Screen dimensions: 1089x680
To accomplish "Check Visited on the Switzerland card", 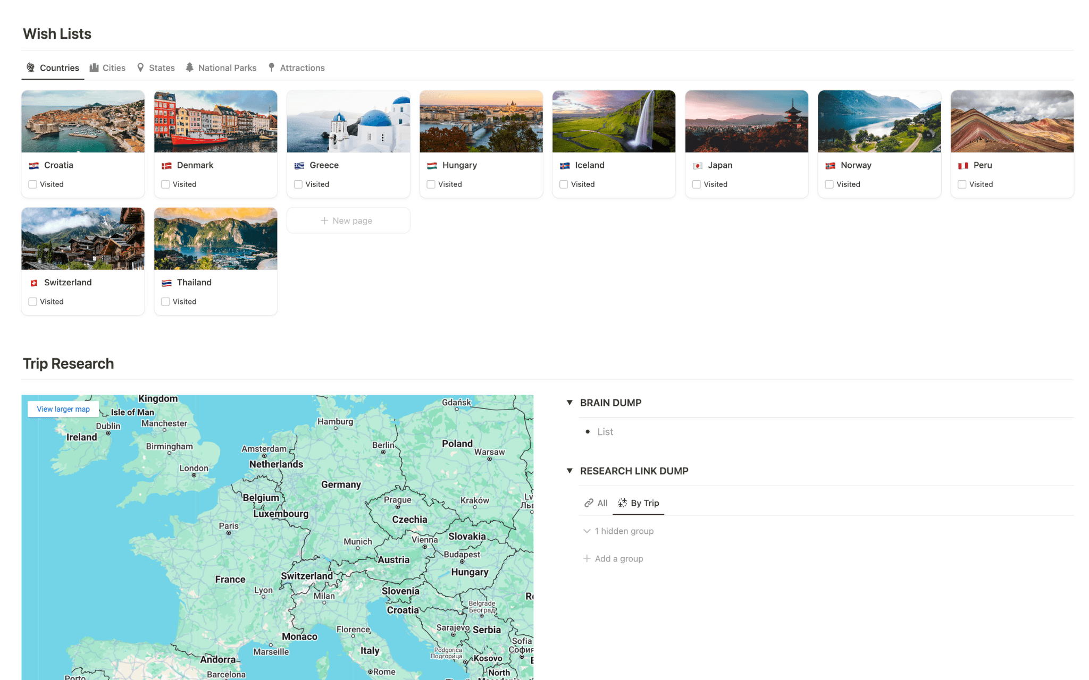I will [33, 302].
